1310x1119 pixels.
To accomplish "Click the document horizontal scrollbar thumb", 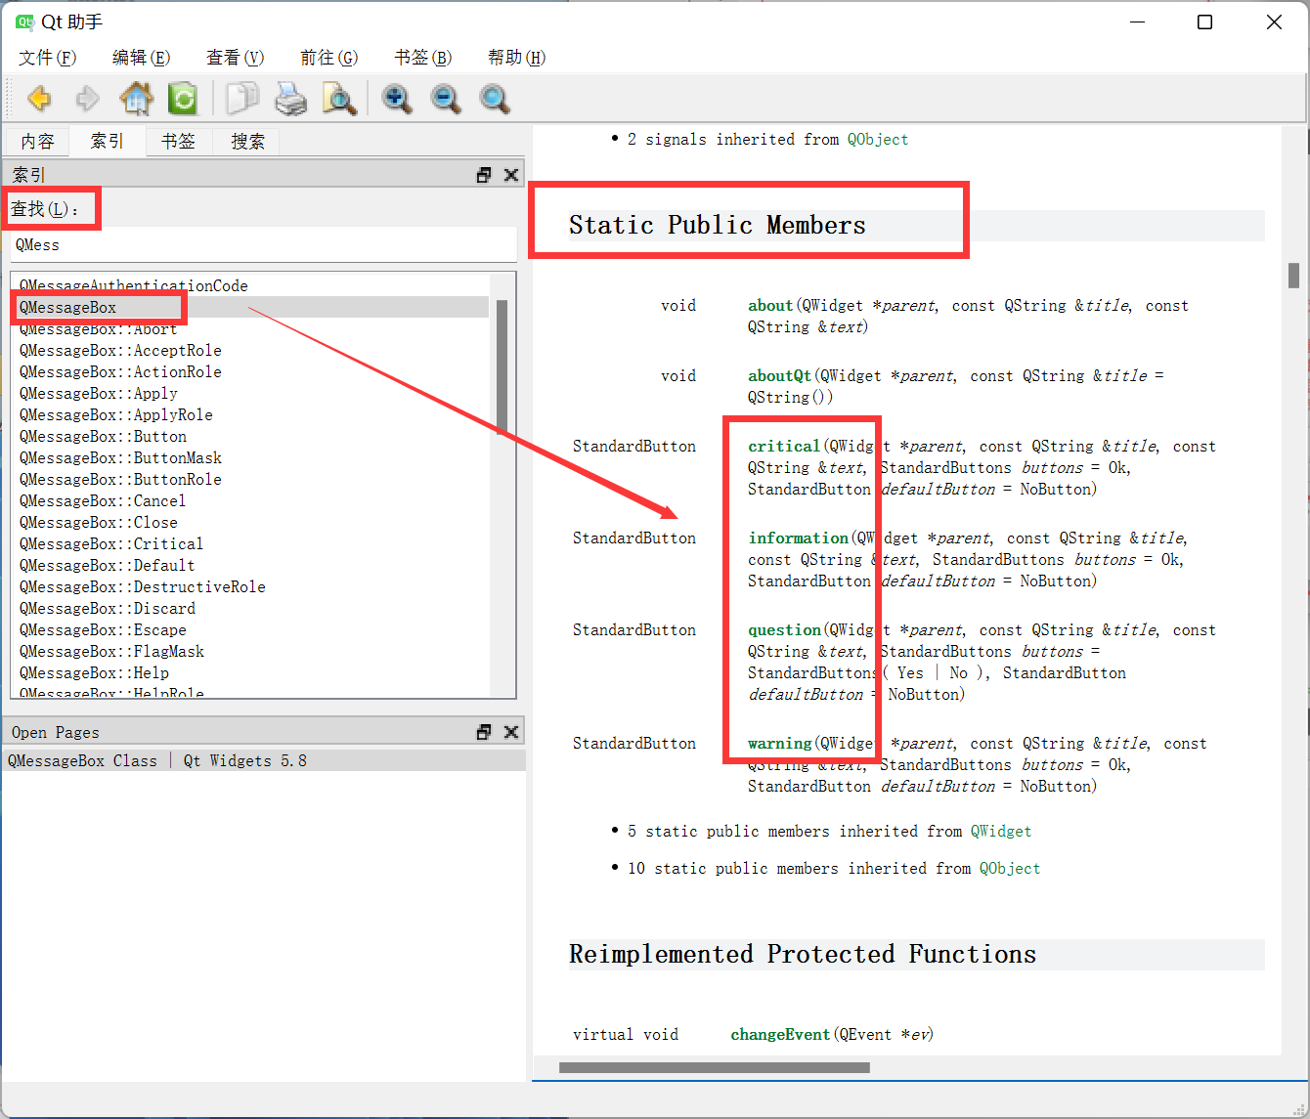I will pyautogui.click(x=715, y=1067).
